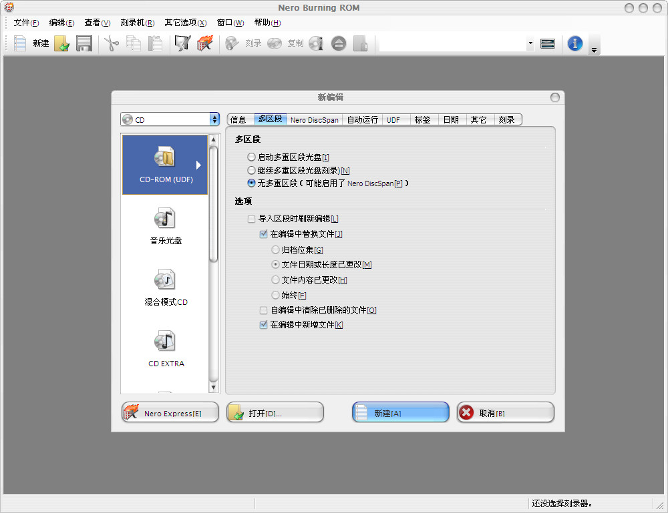This screenshot has height=513, width=668.
Task: Select the 混合模式CD compilation icon
Action: pyautogui.click(x=165, y=287)
